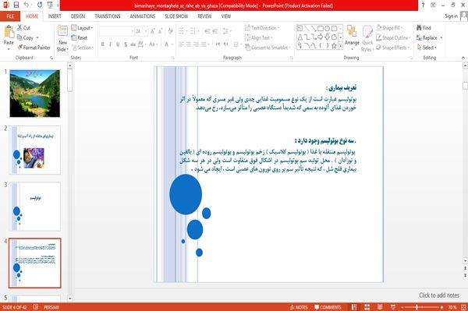Switch to the INSERT tab
468x311 pixels.
click(55, 16)
